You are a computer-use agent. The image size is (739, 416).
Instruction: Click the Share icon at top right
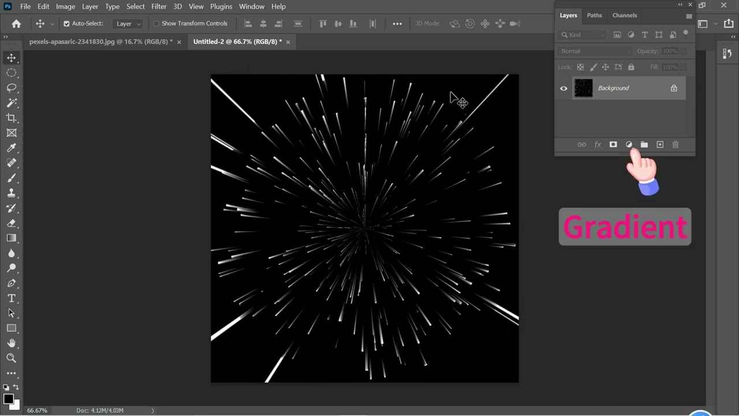coord(729,24)
